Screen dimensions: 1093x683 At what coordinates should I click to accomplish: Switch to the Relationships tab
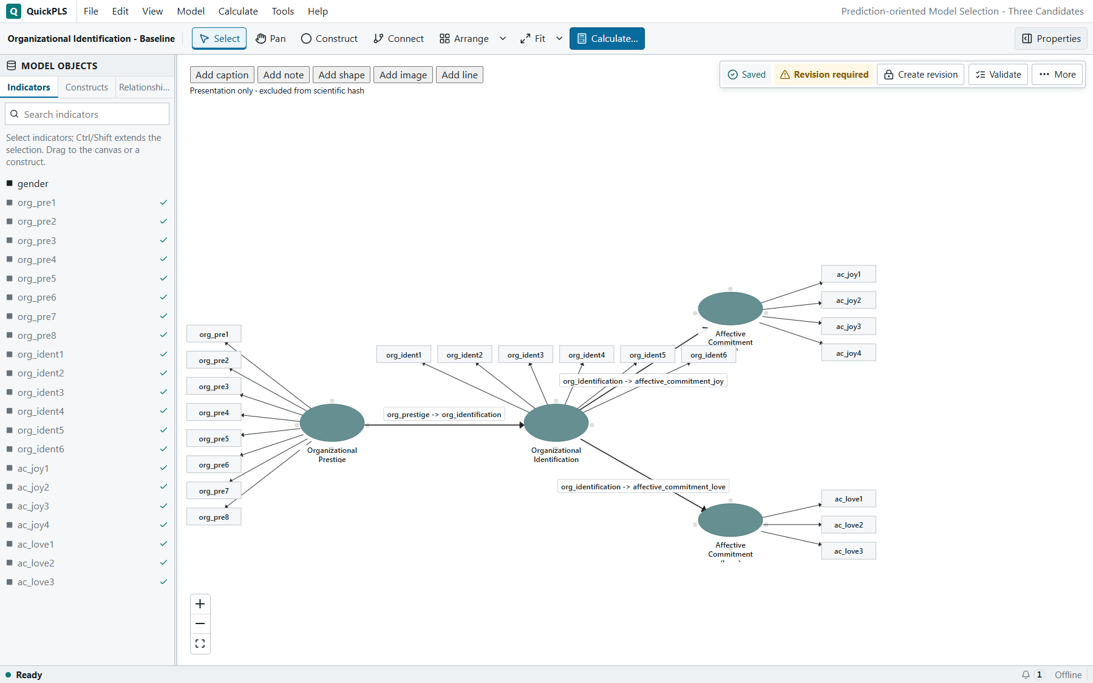[x=145, y=87]
